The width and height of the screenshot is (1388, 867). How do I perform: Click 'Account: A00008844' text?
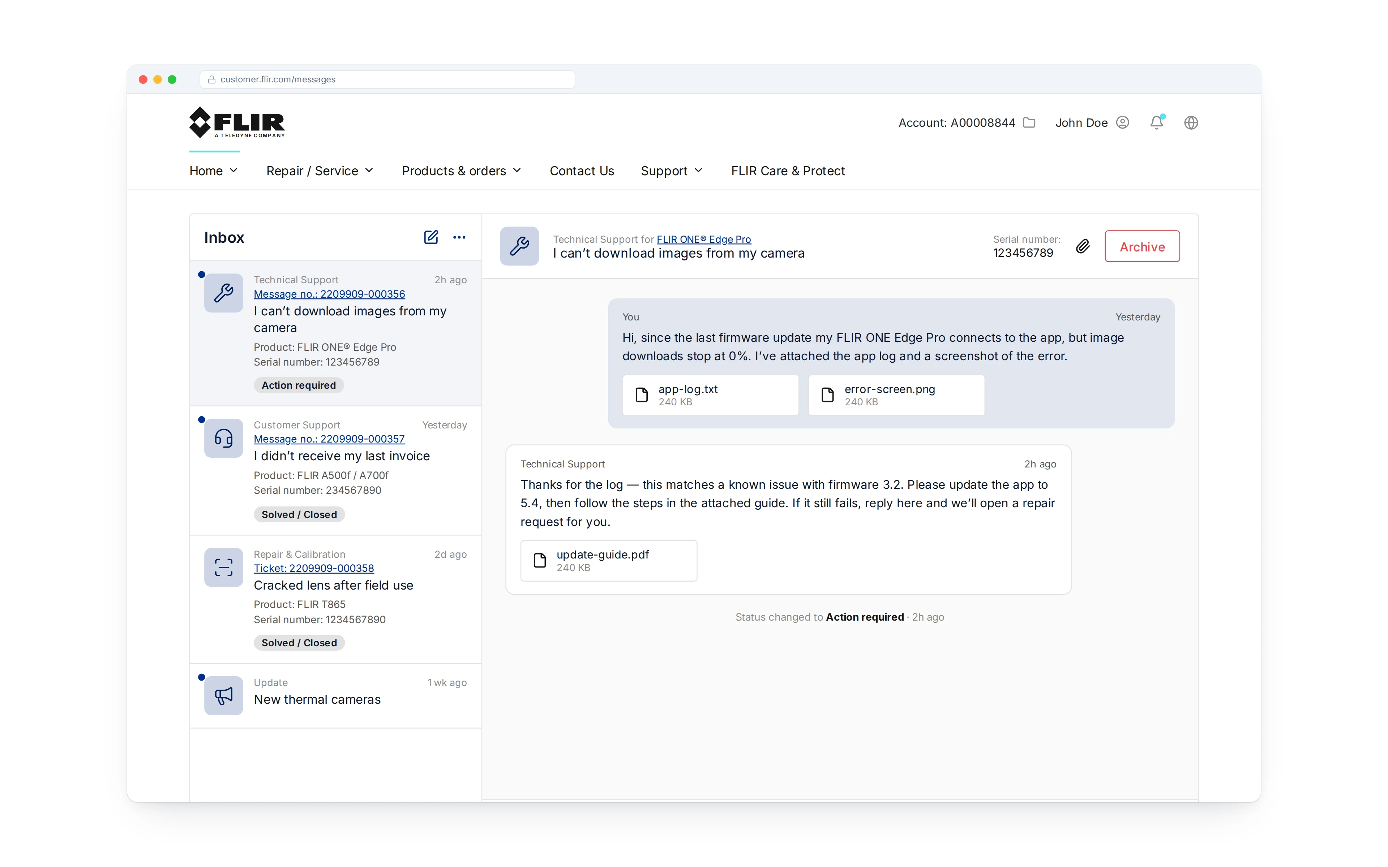pos(957,123)
